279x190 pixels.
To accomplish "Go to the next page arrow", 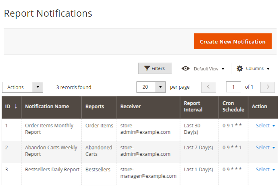I will coord(268,87).
